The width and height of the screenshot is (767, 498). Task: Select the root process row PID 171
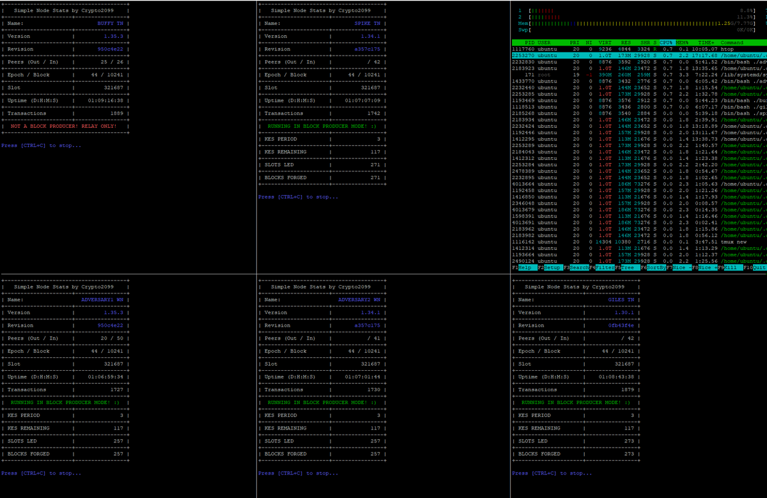639,75
